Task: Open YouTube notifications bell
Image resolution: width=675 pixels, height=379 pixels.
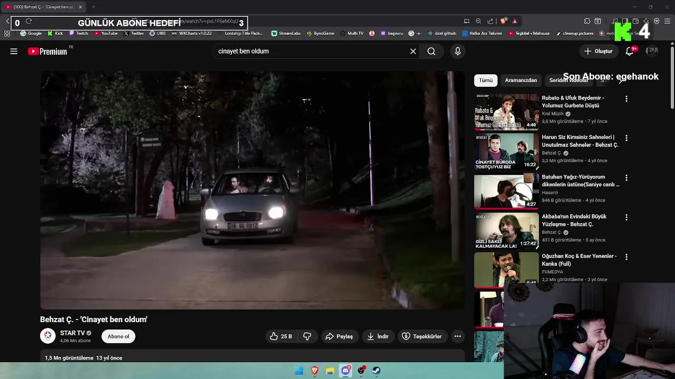Action: click(630, 51)
